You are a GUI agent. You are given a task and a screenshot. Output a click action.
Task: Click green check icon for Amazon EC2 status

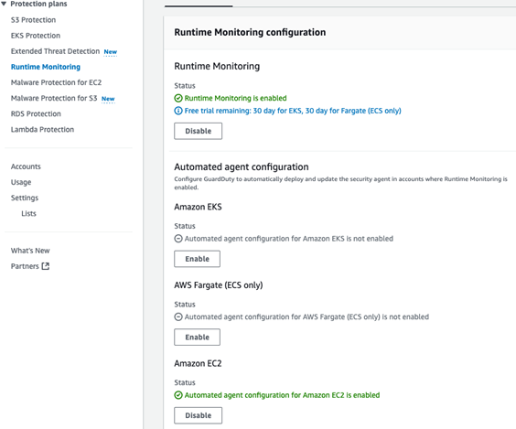click(x=178, y=395)
